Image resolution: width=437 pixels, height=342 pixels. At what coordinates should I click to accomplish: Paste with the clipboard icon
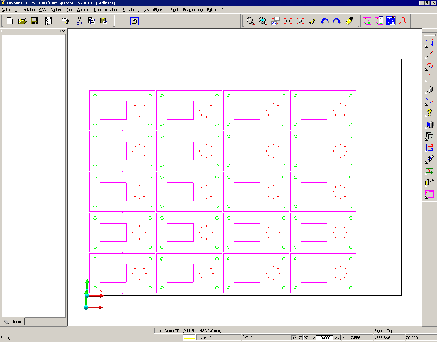[104, 21]
